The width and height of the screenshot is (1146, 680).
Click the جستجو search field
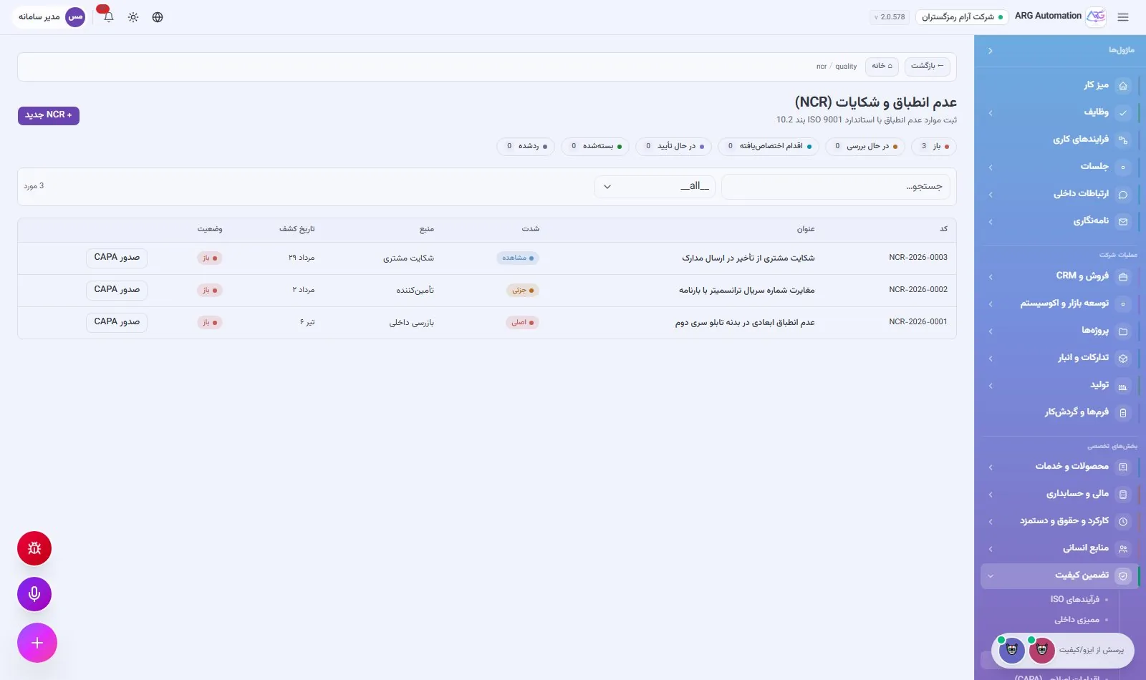836,186
